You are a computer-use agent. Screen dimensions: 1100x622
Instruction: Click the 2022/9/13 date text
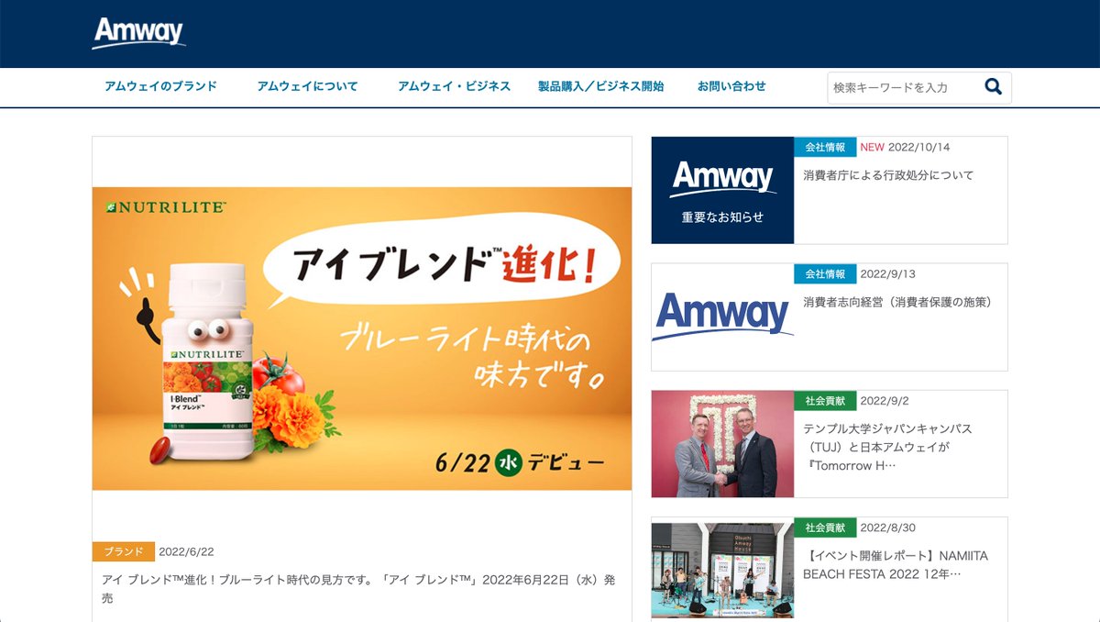coord(888,273)
